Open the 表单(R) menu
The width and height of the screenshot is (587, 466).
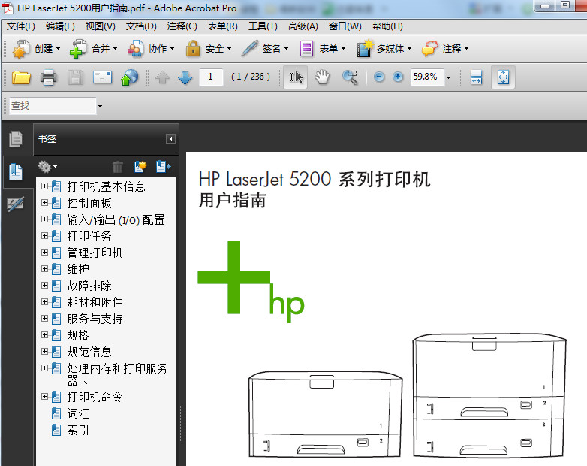[x=222, y=26]
